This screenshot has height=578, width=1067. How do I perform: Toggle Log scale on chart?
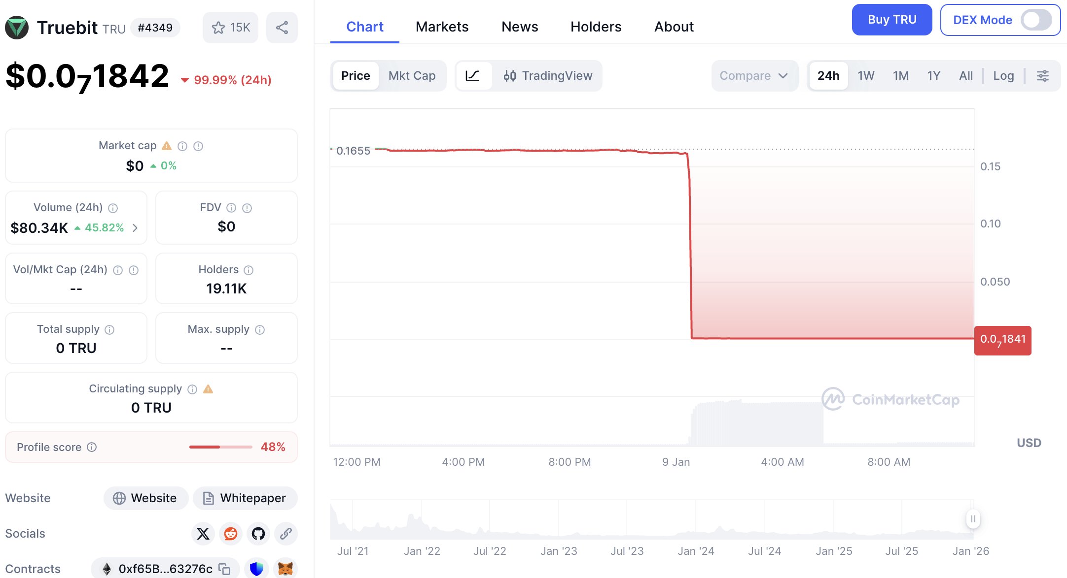(x=1003, y=76)
